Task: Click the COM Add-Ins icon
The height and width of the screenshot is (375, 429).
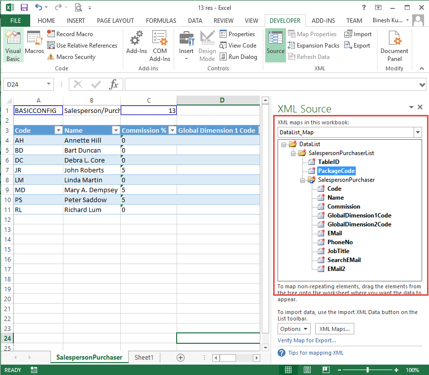Action: 159,45
